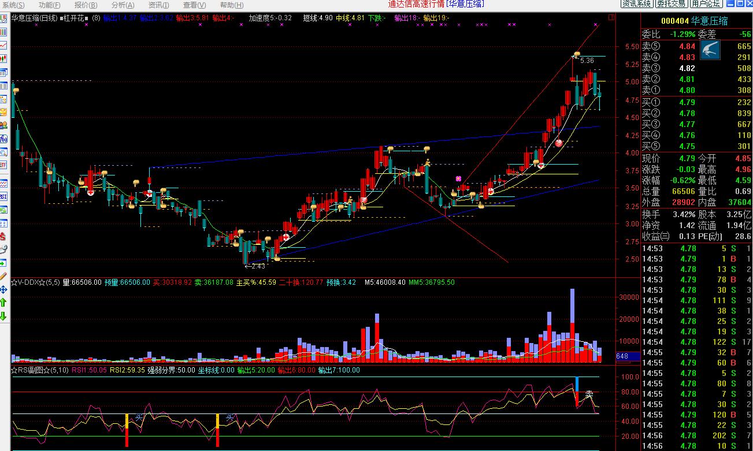Open the 用户论坛 button
Screen dimensions: 753x451
(x=706, y=3)
